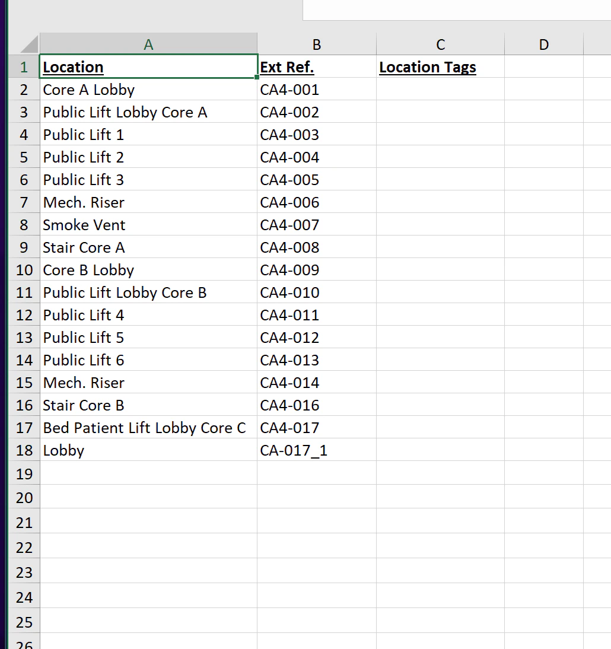
Task: Select the Public Lift Lobby Core A cell
Action: [149, 112]
